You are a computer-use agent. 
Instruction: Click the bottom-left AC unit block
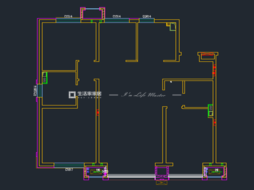96,171
